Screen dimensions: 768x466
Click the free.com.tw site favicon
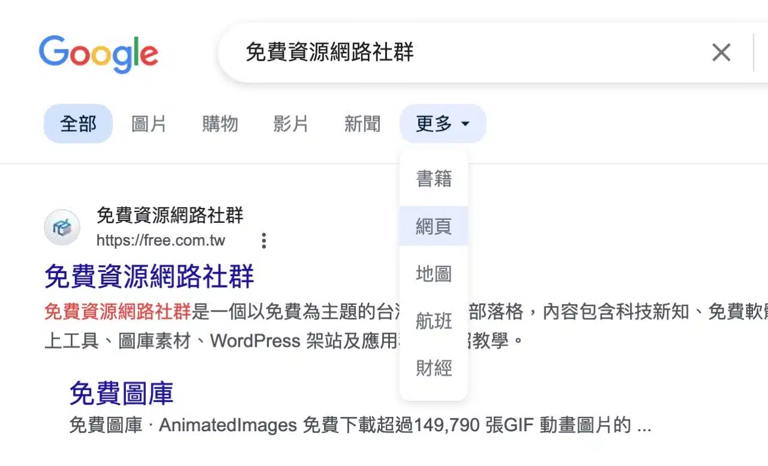coord(62,228)
